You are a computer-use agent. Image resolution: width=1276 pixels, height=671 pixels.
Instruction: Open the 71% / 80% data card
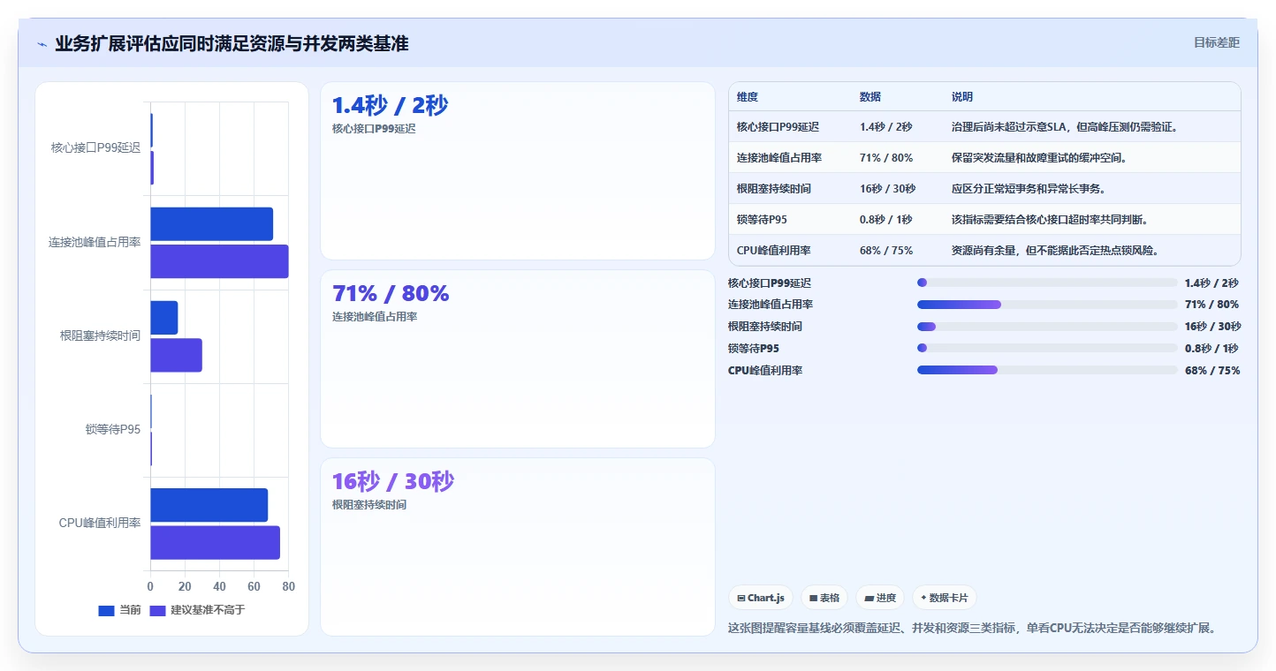pyautogui.click(x=517, y=358)
